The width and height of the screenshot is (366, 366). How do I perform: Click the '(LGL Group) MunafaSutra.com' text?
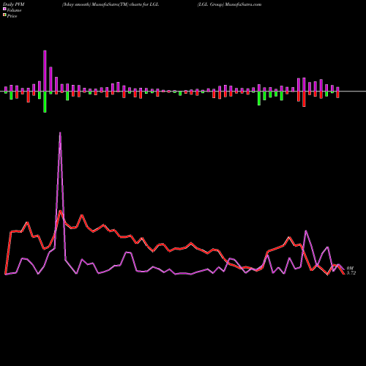229,4
